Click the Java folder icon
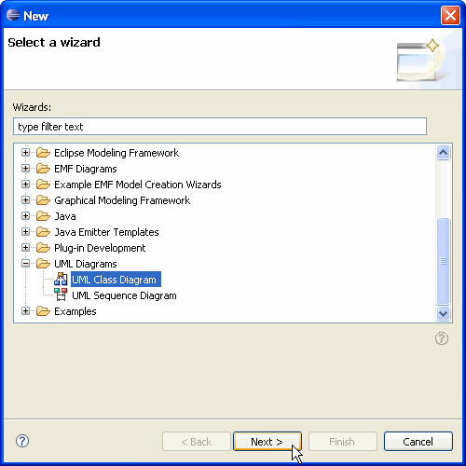The height and width of the screenshot is (466, 466). [x=43, y=216]
